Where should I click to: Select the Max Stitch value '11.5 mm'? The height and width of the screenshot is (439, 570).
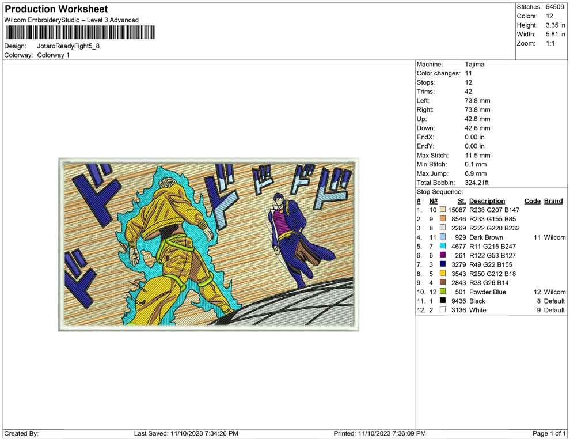click(x=477, y=156)
